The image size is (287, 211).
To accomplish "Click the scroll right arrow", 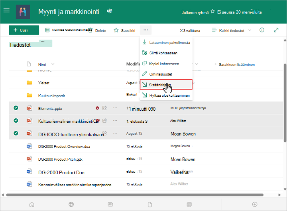I will click(279, 195).
